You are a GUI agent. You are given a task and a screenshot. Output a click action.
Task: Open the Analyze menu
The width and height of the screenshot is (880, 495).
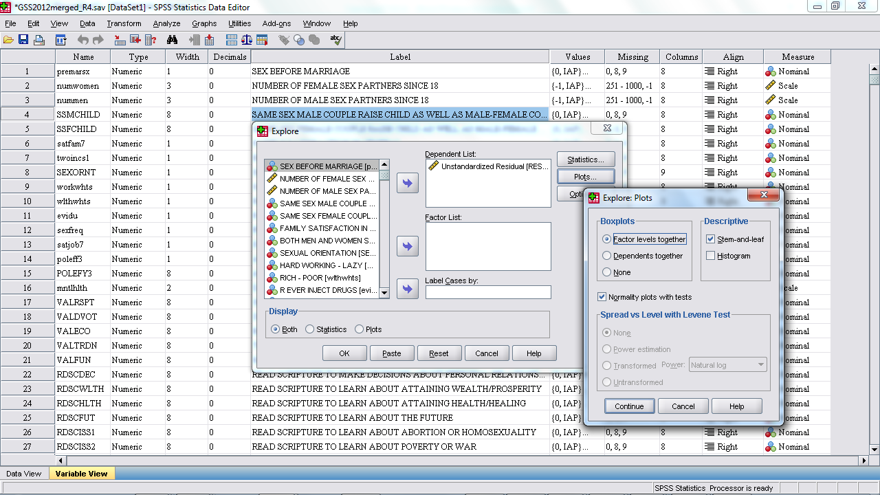tap(166, 23)
